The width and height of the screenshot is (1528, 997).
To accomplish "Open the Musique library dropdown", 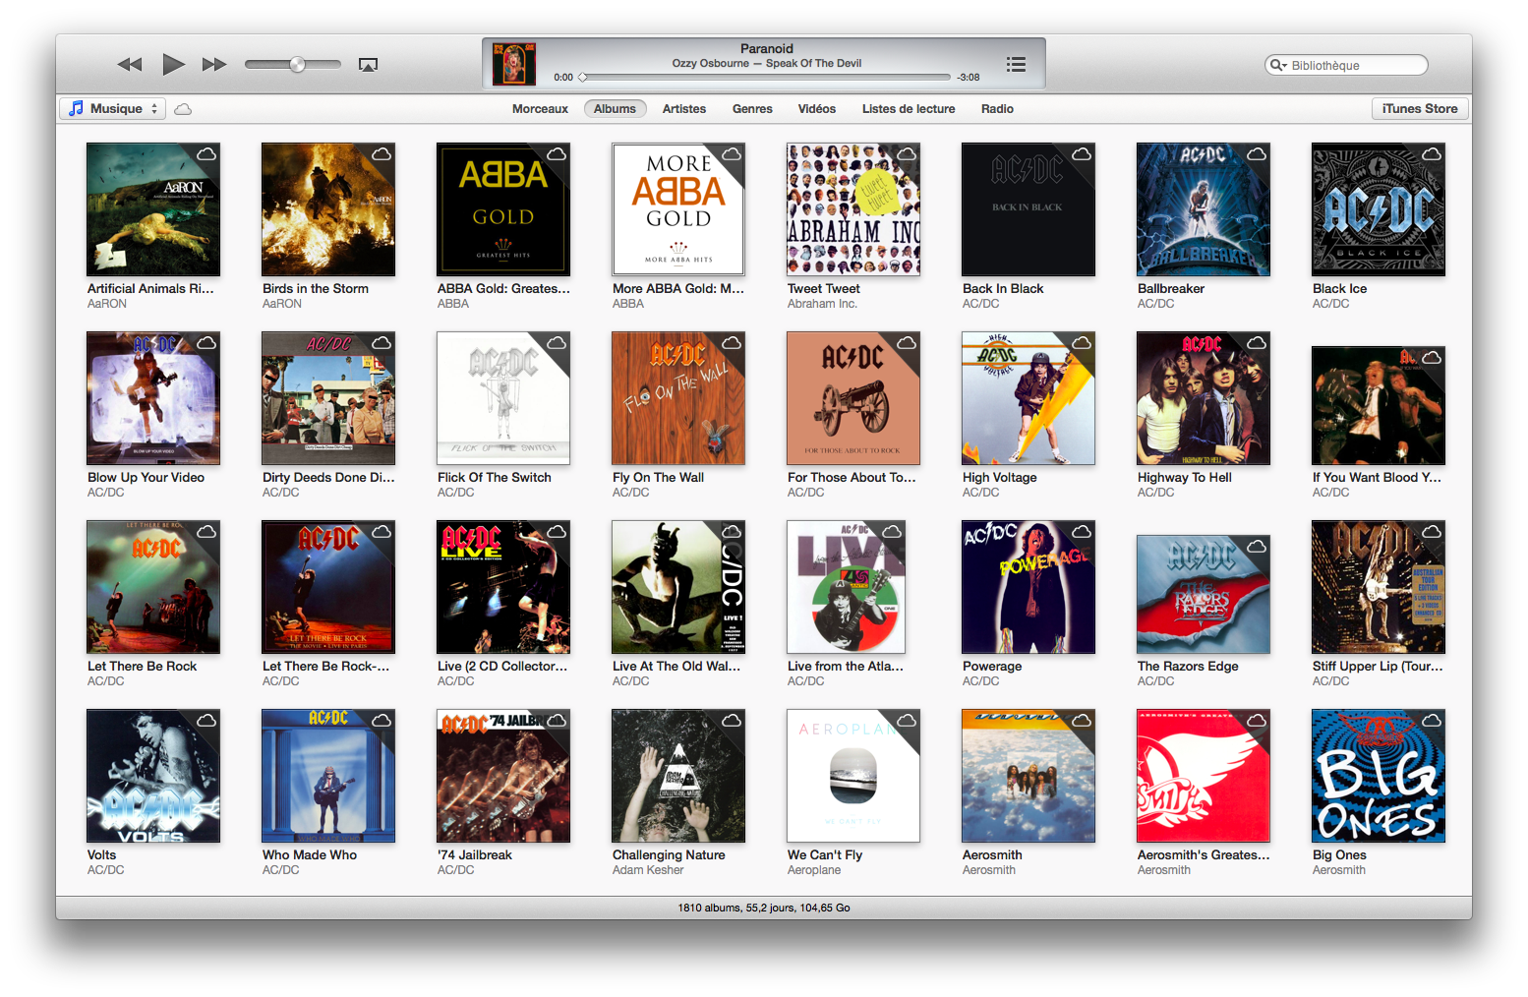I will 113,109.
